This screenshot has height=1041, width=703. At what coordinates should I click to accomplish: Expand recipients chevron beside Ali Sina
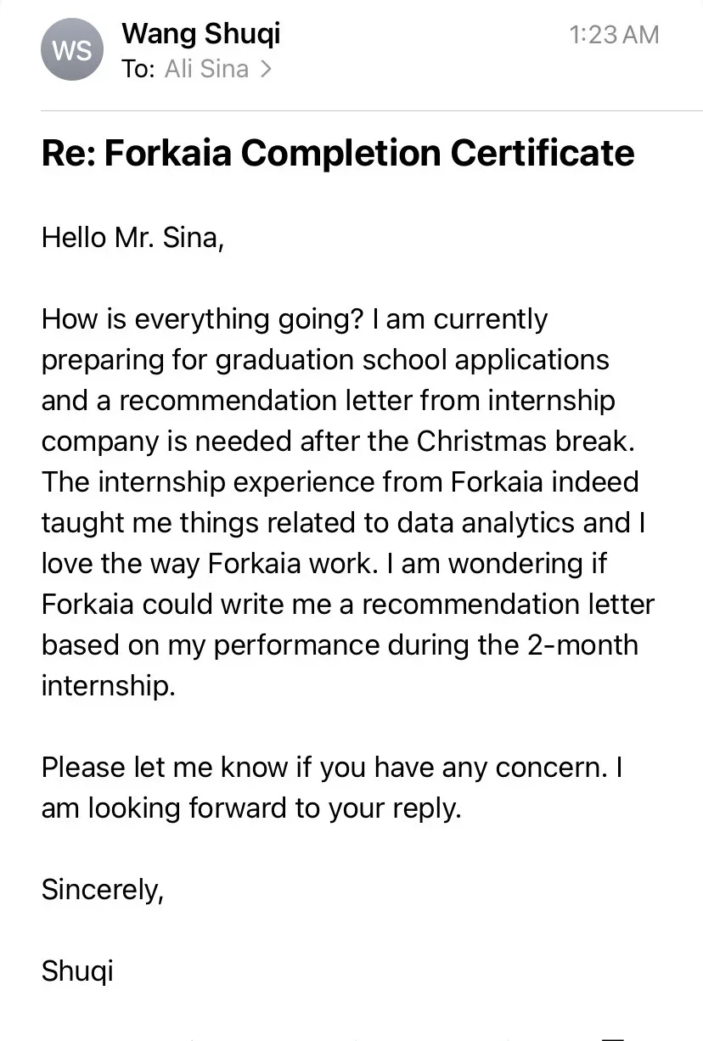point(266,70)
